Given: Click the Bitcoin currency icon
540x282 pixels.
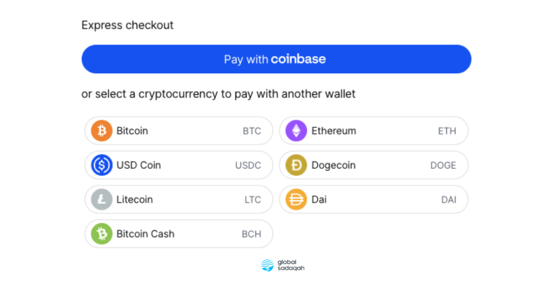Looking at the screenshot, I should [101, 130].
